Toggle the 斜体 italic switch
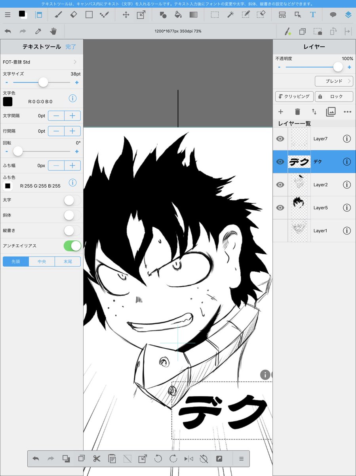356x476 pixels. pos(72,215)
